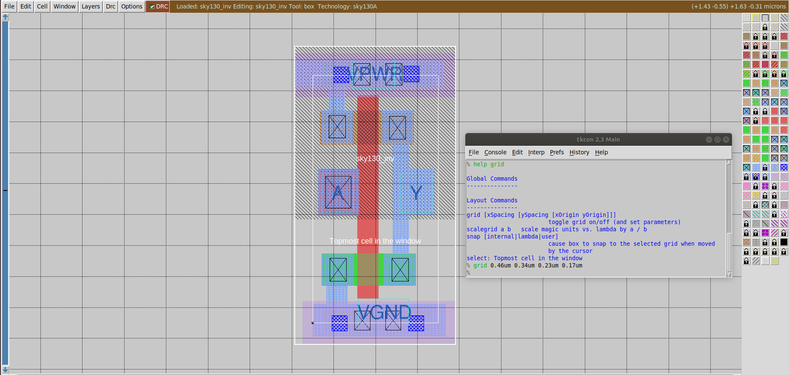Click the Interp menu in tkcon

(x=536, y=152)
